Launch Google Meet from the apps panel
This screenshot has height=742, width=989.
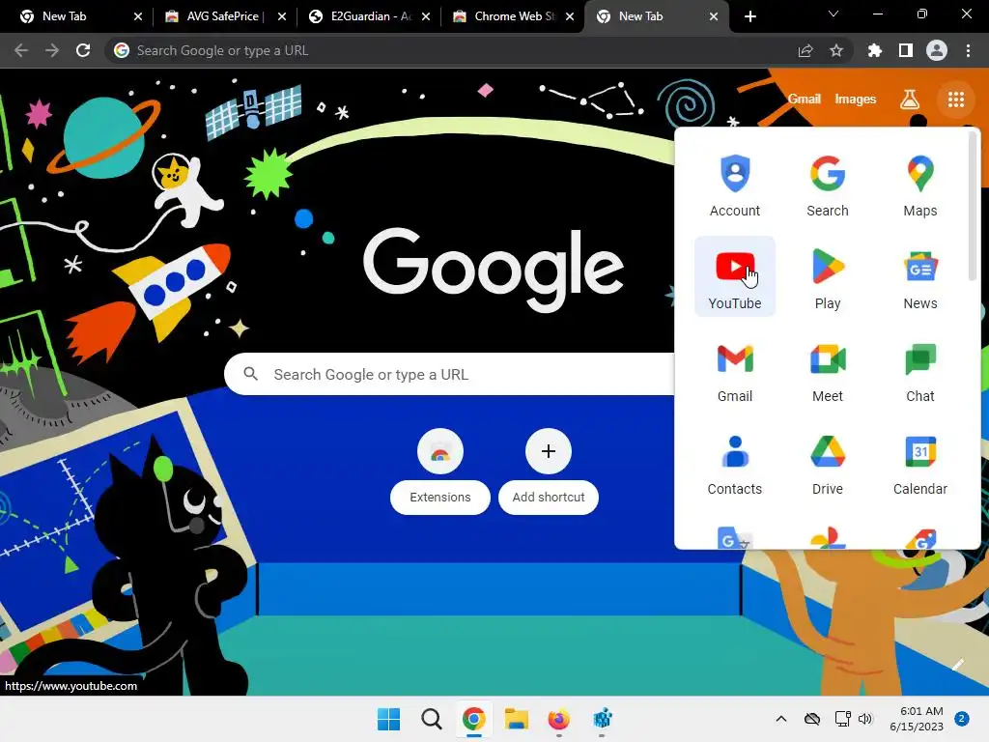(827, 370)
